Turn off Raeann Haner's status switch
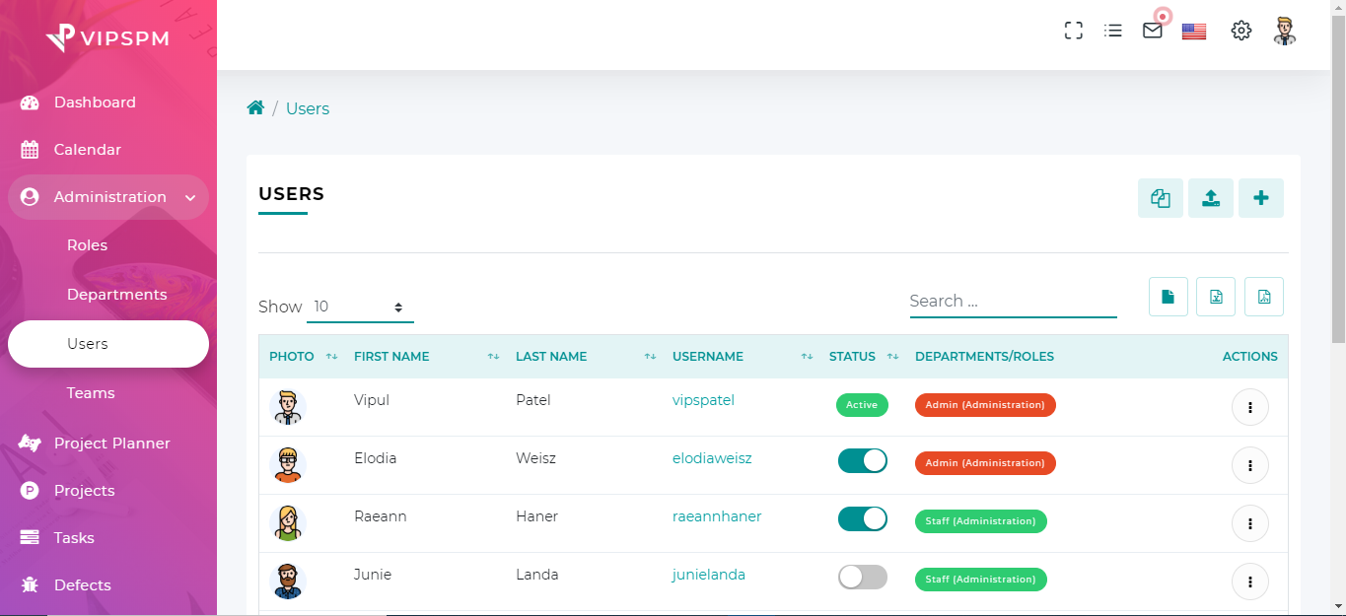The height and width of the screenshot is (616, 1346). pyautogui.click(x=862, y=519)
